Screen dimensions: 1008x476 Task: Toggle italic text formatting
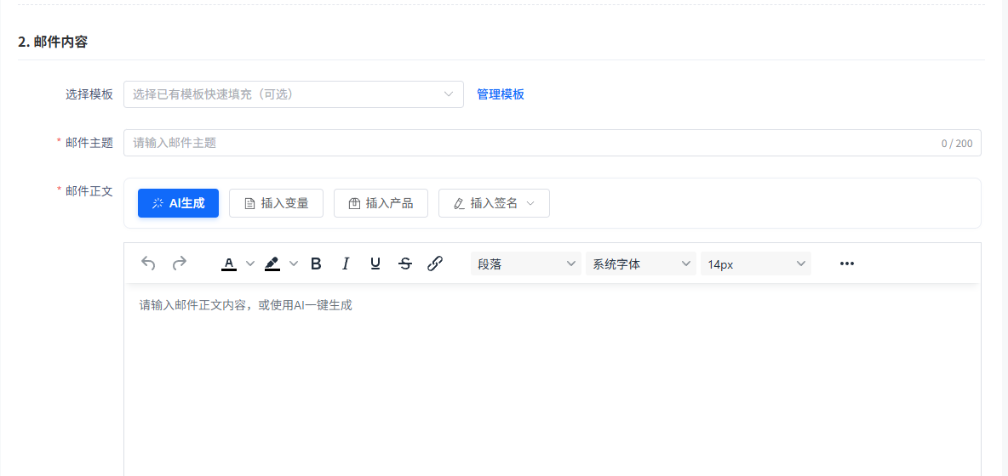click(346, 263)
